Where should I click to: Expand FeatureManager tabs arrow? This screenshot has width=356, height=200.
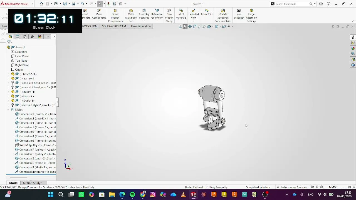pos(54,37)
